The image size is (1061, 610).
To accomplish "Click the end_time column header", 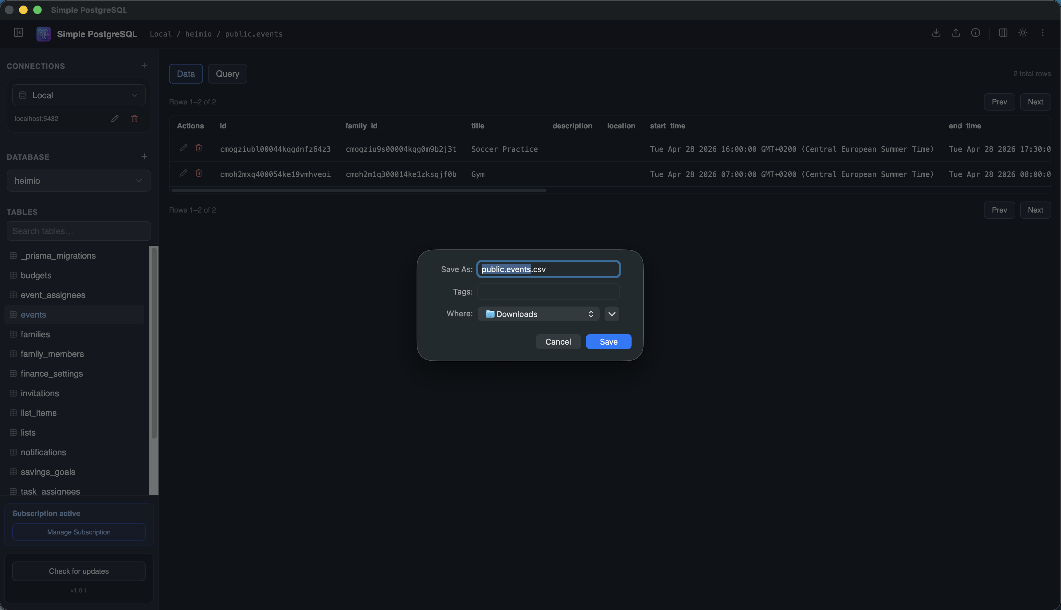I will pyautogui.click(x=965, y=126).
